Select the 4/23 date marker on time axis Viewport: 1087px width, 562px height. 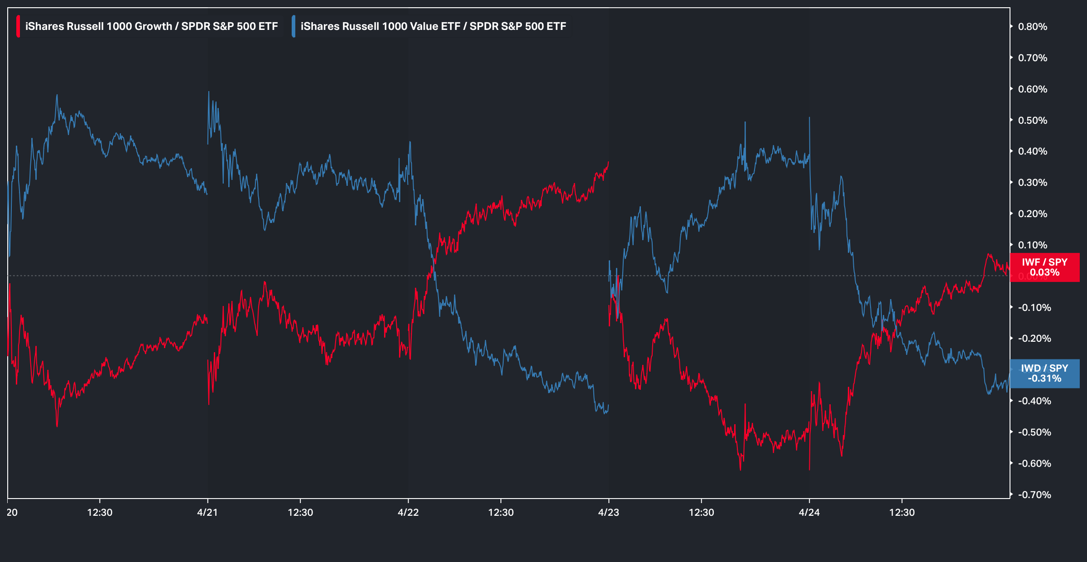coord(608,513)
